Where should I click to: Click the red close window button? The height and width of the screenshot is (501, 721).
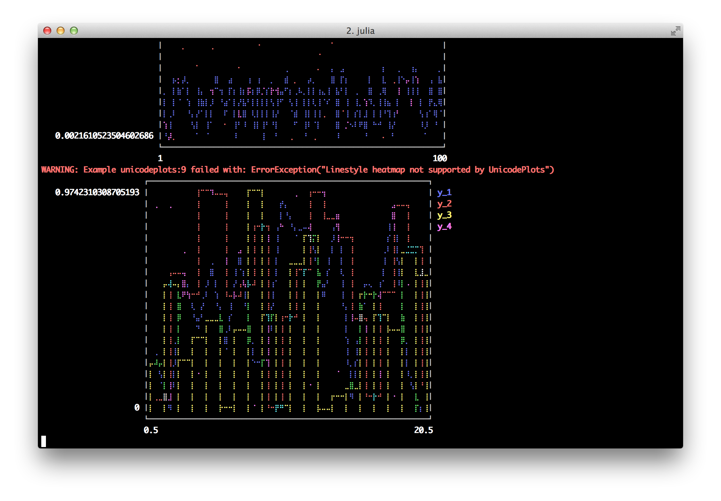coord(47,31)
